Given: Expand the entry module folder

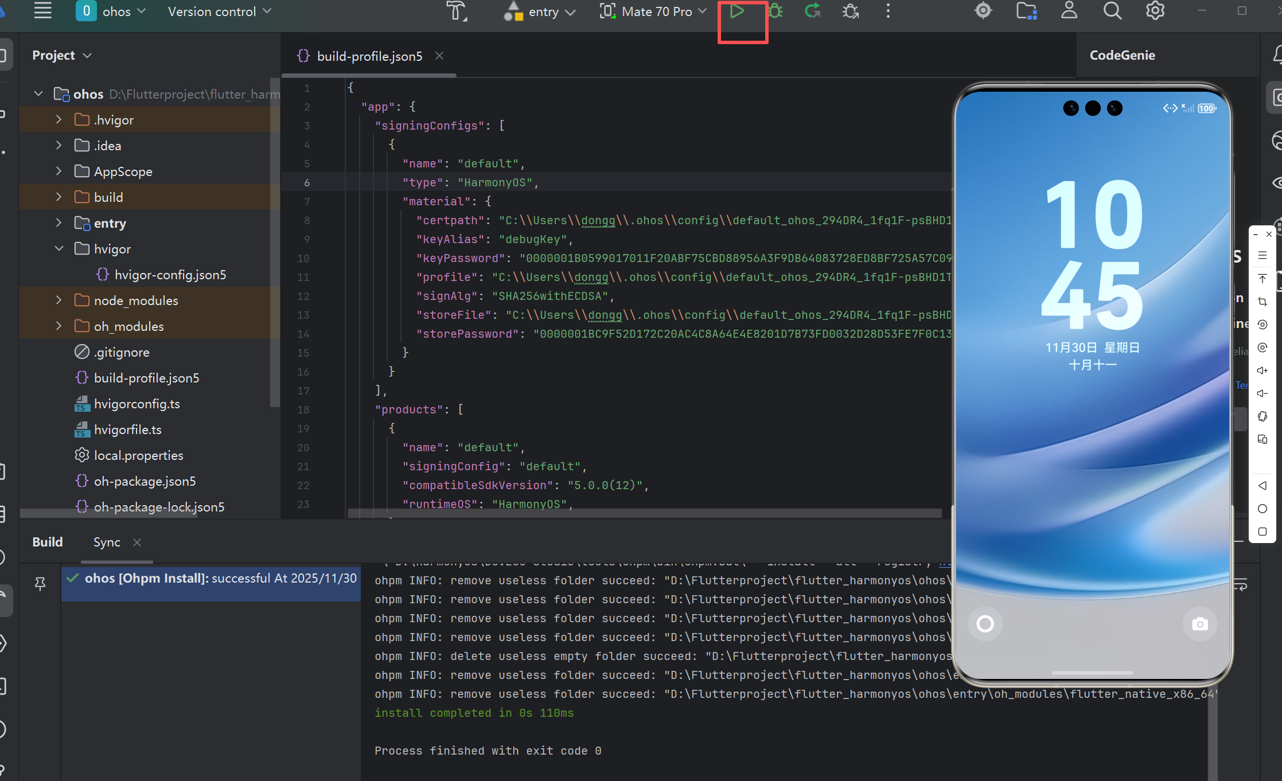Looking at the screenshot, I should [59, 223].
